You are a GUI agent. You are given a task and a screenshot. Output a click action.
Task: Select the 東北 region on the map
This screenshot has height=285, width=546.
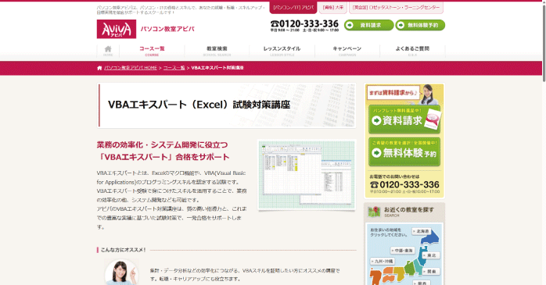[431, 255]
